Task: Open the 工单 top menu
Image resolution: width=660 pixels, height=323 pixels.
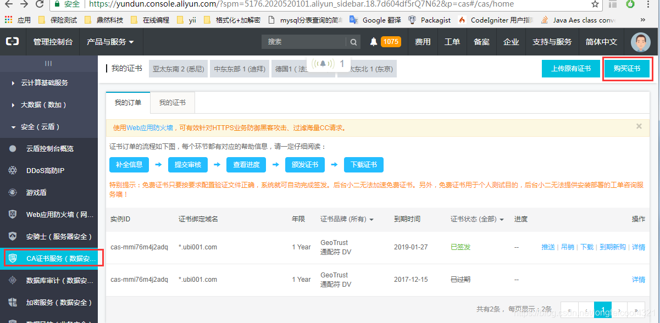Action: tap(452, 42)
